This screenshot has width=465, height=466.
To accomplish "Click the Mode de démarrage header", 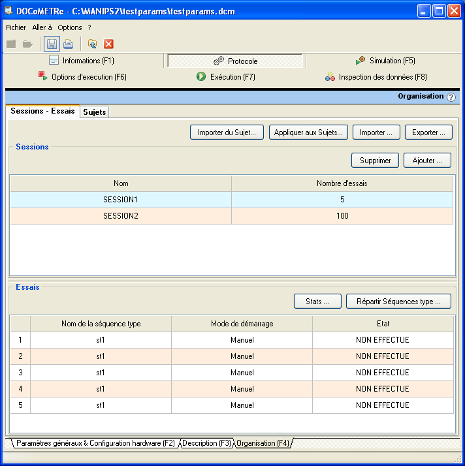I will click(x=242, y=324).
